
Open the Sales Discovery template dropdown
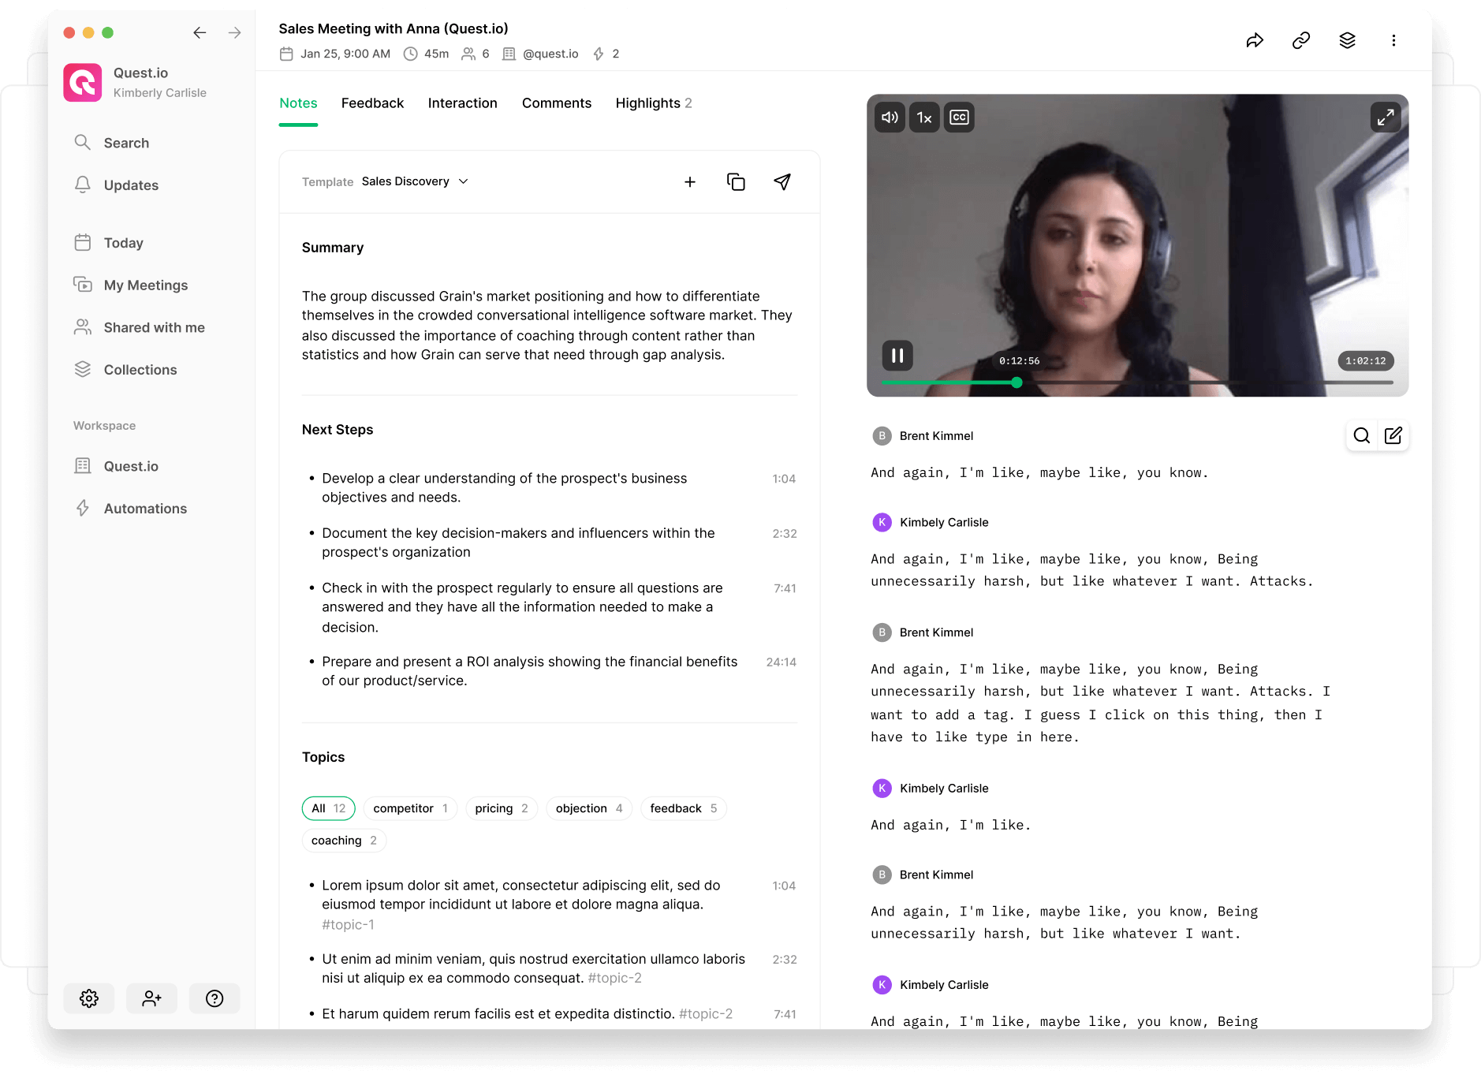(x=415, y=181)
